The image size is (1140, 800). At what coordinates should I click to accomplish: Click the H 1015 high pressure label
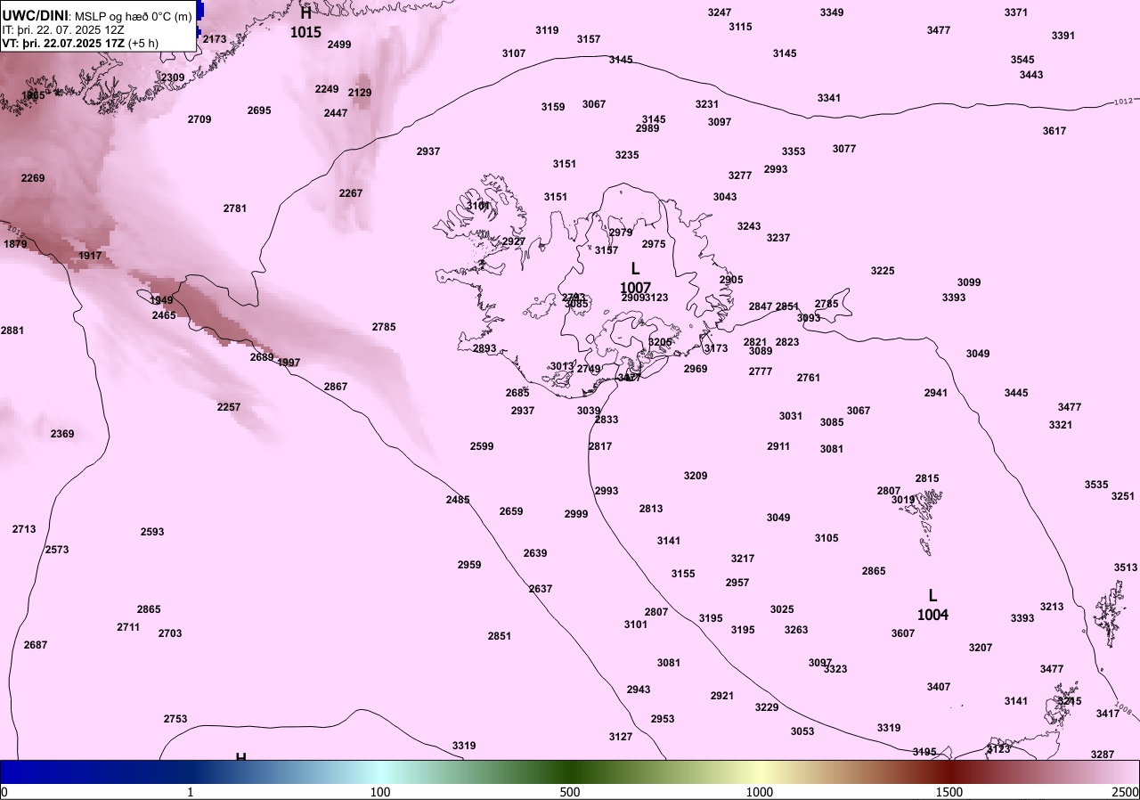tap(305, 22)
